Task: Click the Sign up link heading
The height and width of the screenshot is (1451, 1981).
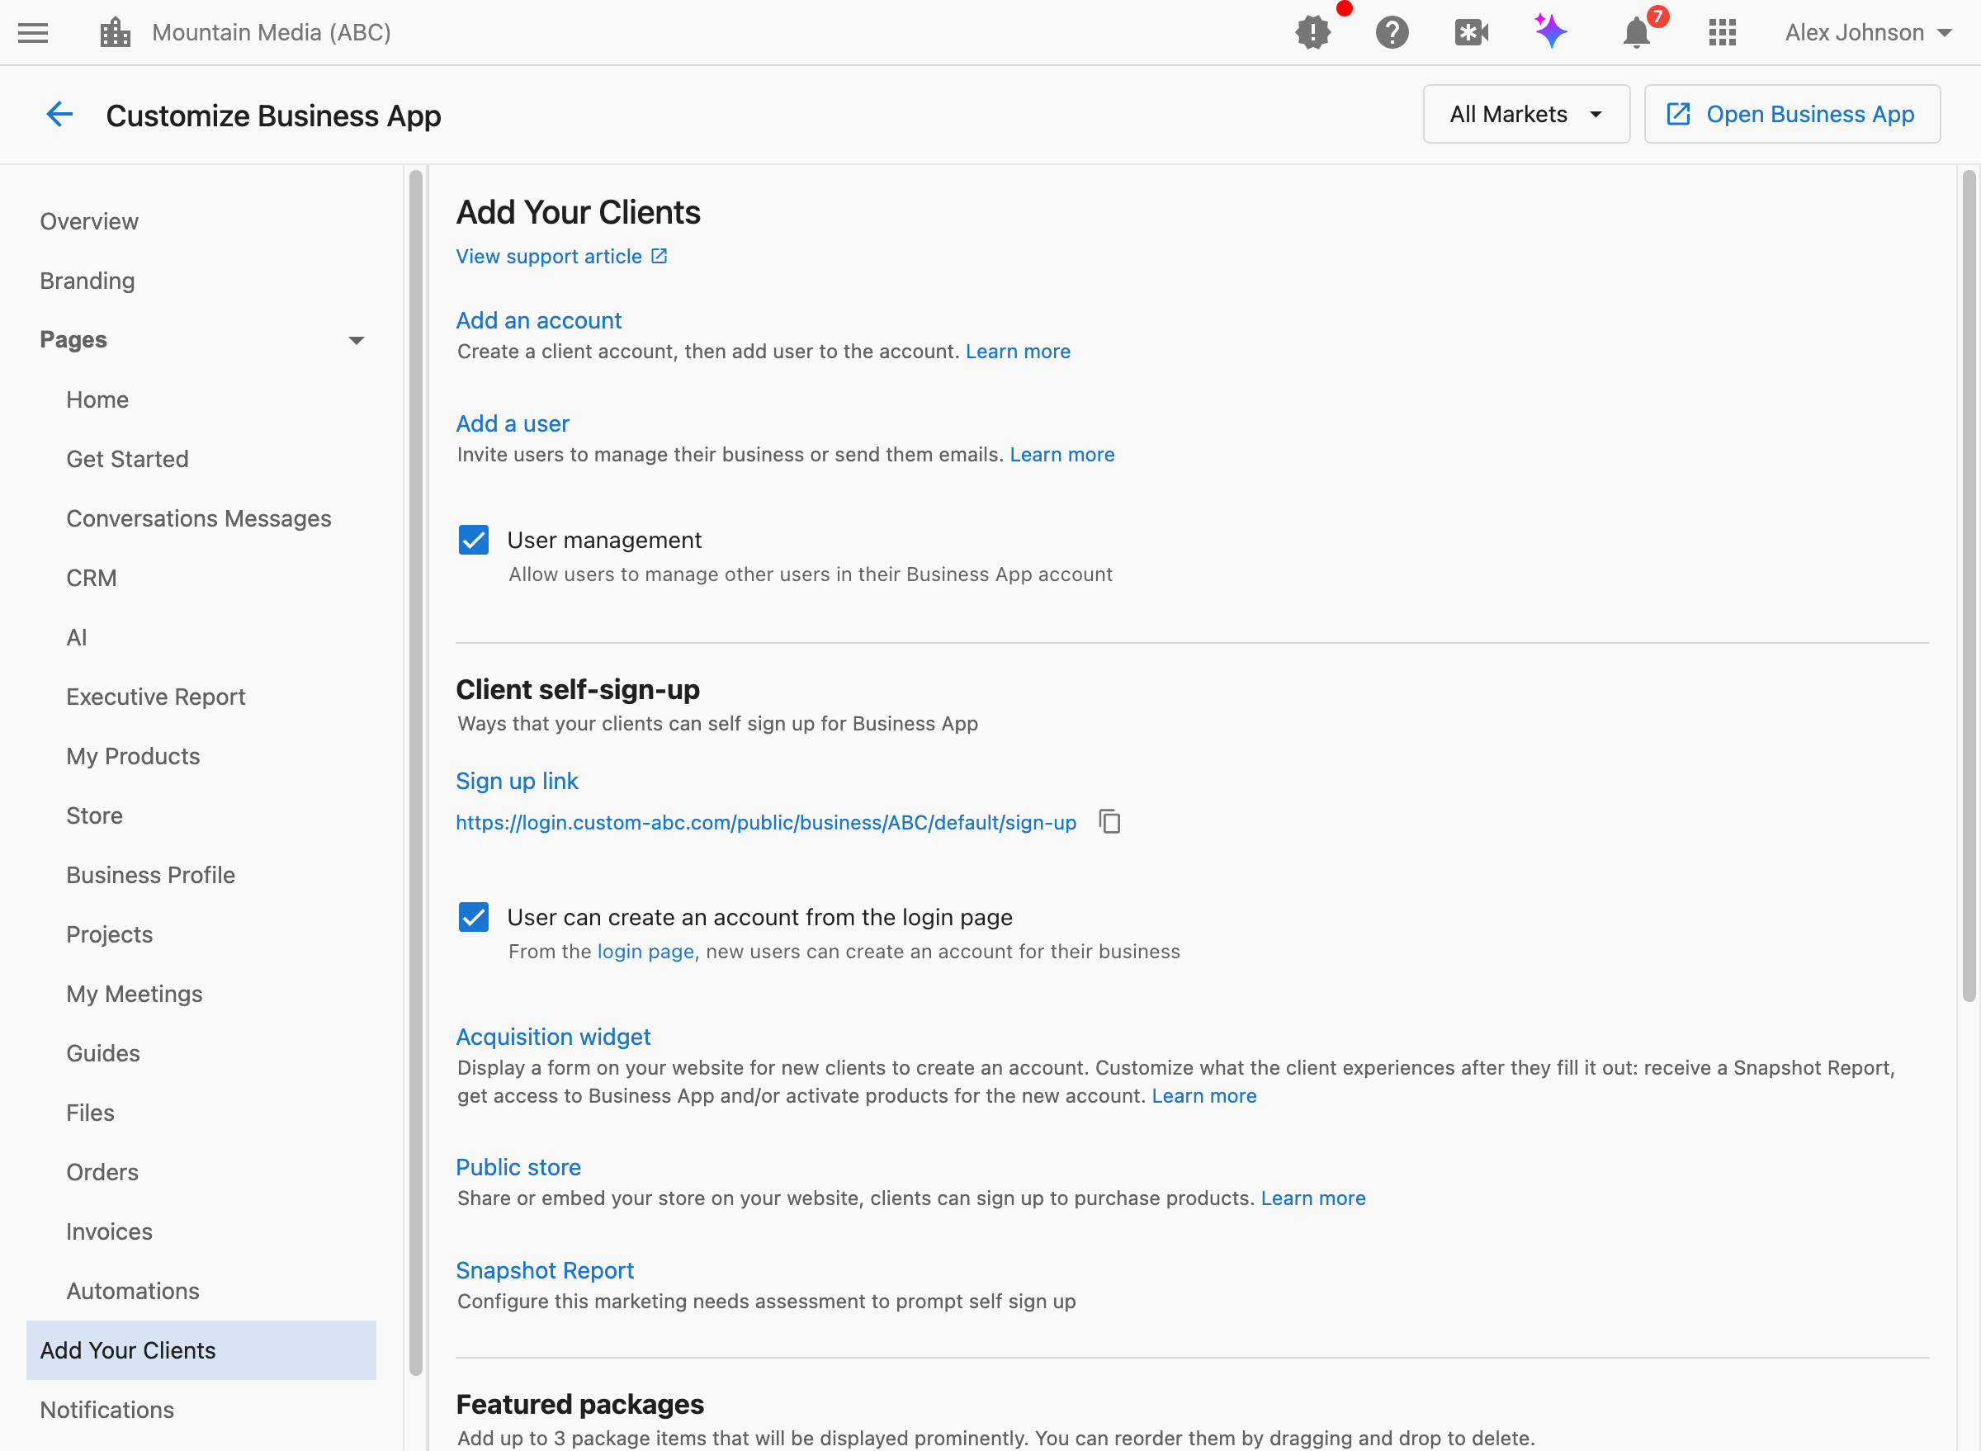Action: 517,781
